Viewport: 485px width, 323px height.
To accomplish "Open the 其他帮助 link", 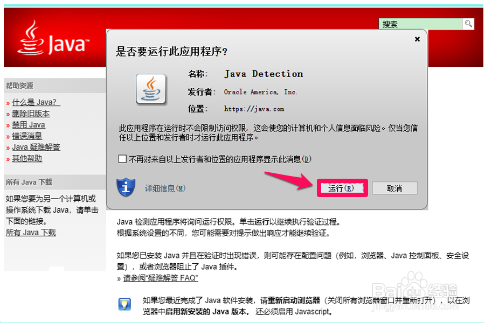I will coord(27,159).
